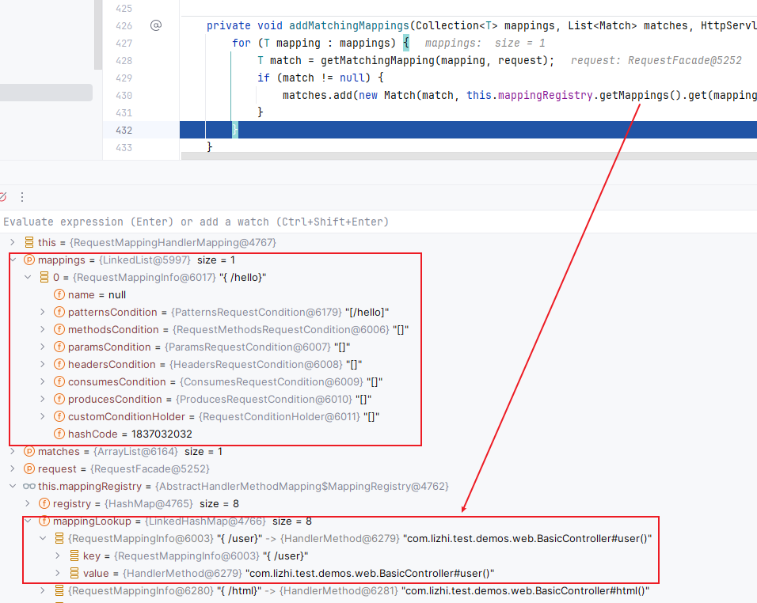Viewport: 757px width, 603px height.
Task: Collapse the mappingLookup LinkedHashMap field
Action: click(28, 521)
